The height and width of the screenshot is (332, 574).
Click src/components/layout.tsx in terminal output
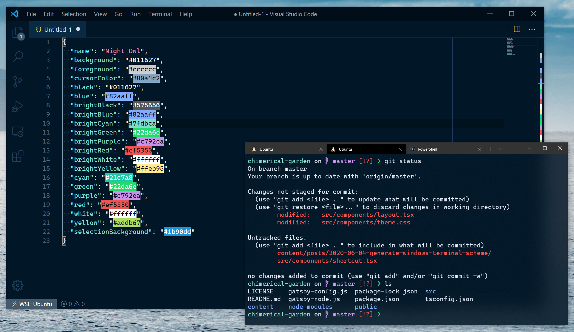368,215
